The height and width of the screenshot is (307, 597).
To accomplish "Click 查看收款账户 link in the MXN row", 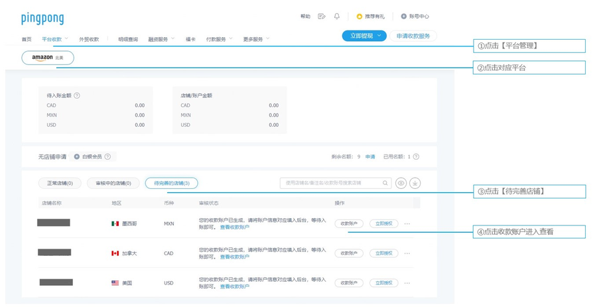I will click(234, 227).
